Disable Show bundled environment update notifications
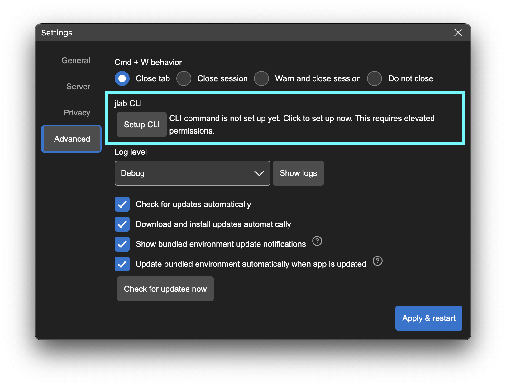 click(x=122, y=244)
